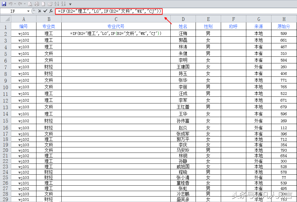
Task: Select column A header
Action: (24, 19)
